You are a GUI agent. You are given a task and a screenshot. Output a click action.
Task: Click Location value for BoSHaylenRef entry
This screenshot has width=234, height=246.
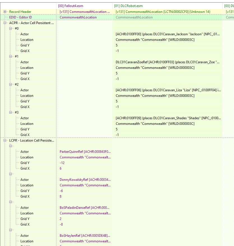point(85,241)
